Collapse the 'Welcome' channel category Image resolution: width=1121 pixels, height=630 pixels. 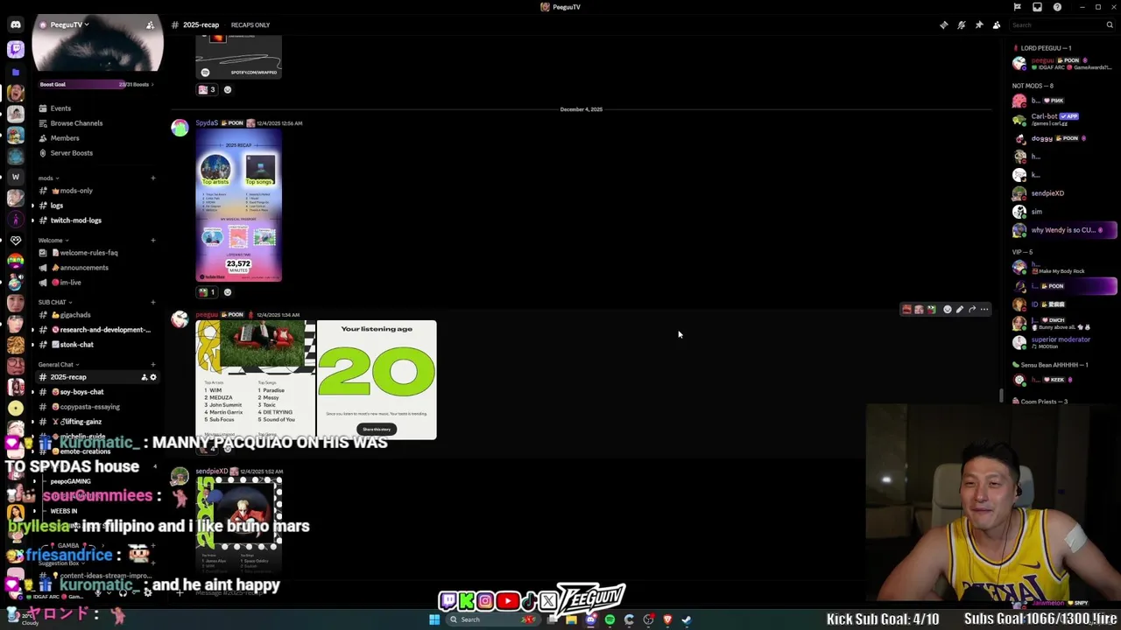coord(53,240)
